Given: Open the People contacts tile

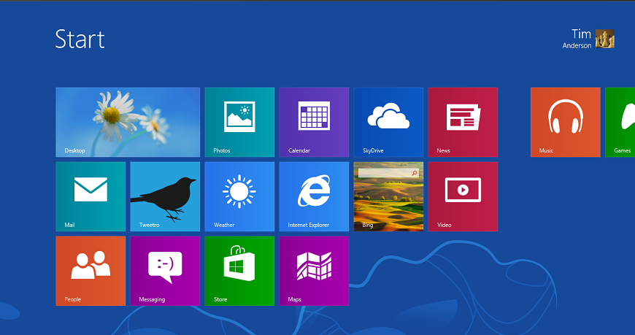Looking at the screenshot, I should tap(91, 271).
